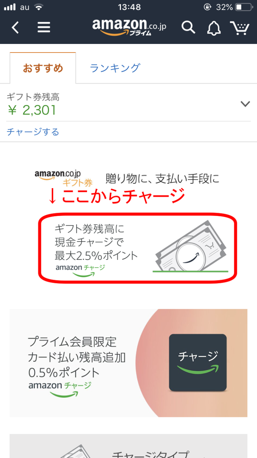Open notifications with the bell icon

click(x=214, y=28)
